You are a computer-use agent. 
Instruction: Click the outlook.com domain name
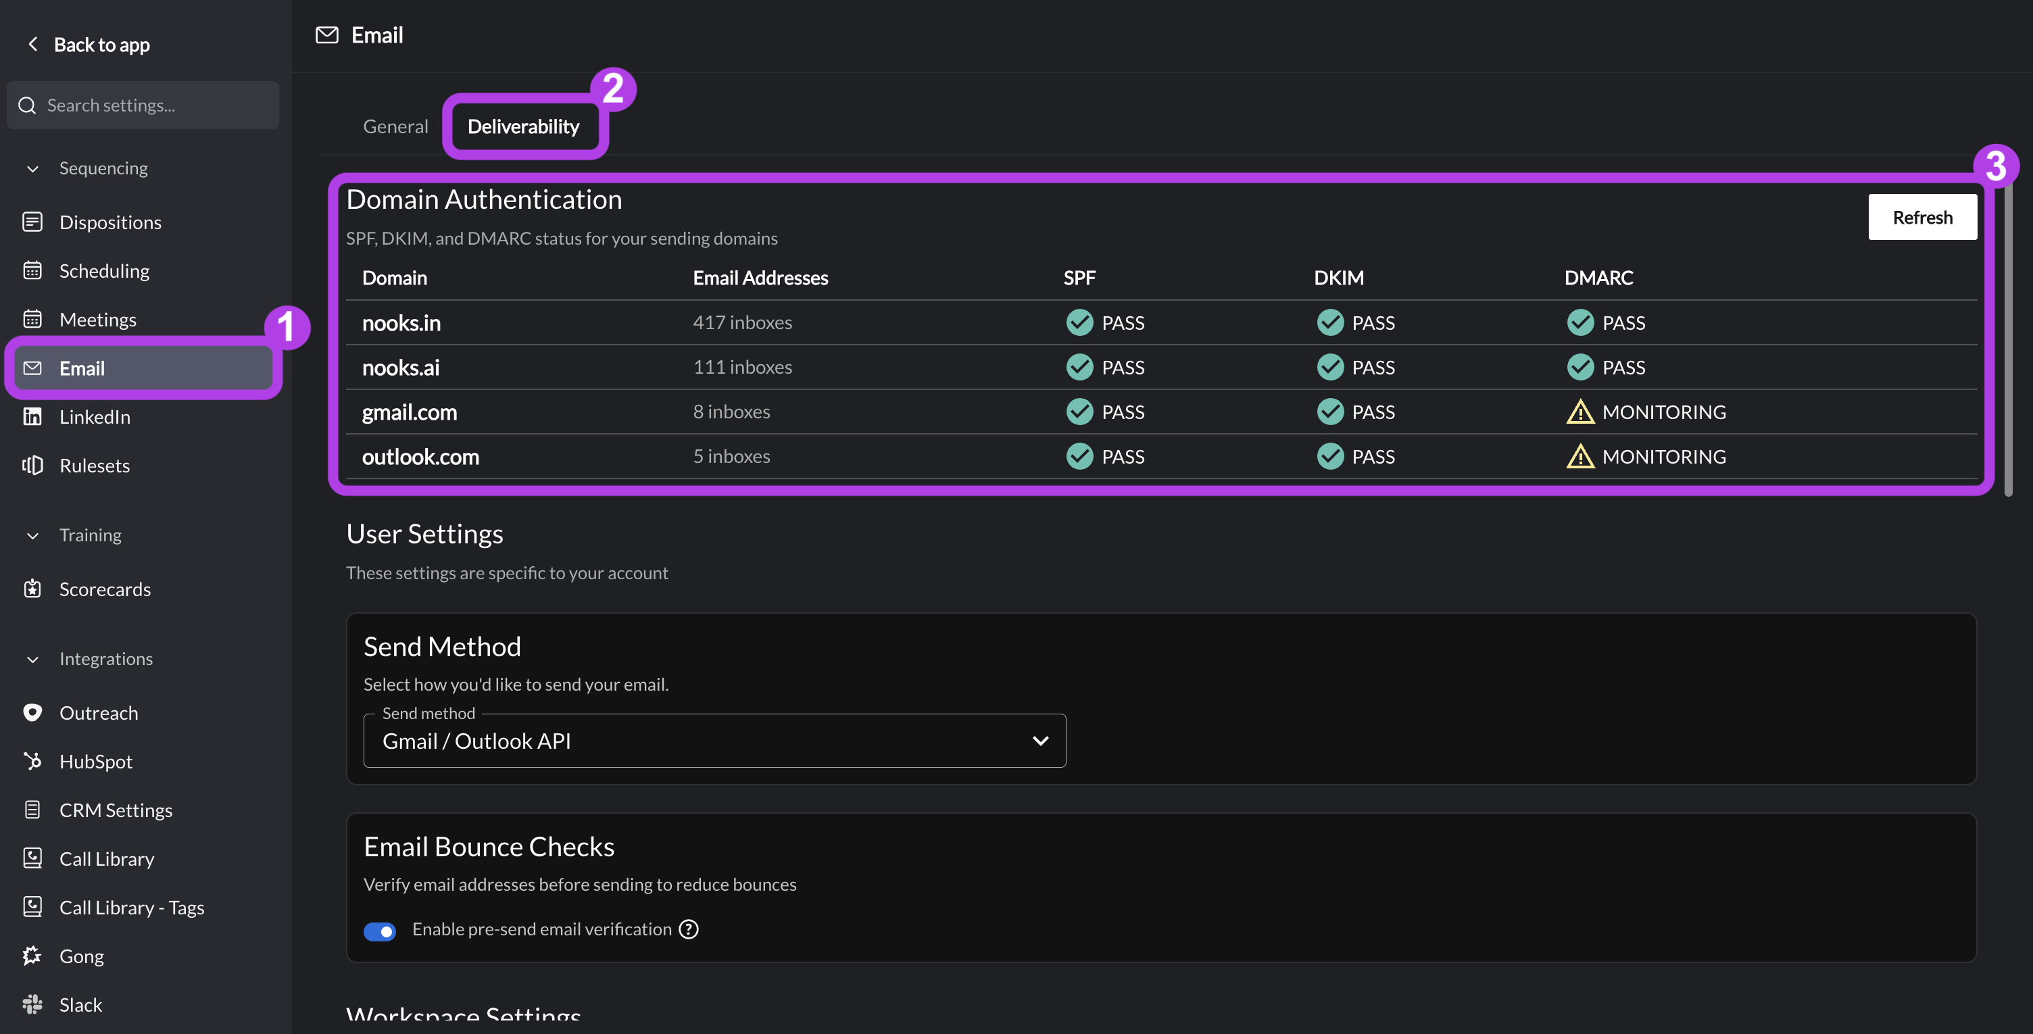tap(420, 456)
